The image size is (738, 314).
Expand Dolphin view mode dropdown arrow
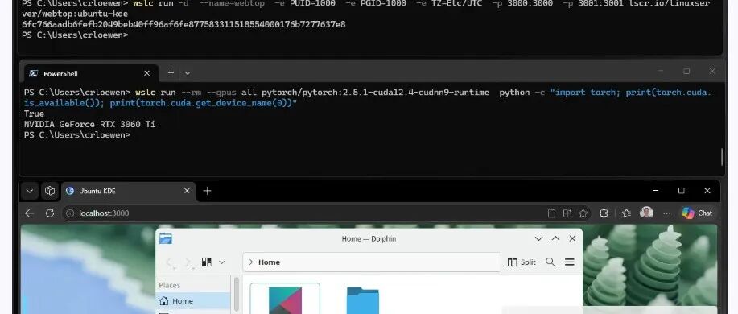[x=221, y=262]
